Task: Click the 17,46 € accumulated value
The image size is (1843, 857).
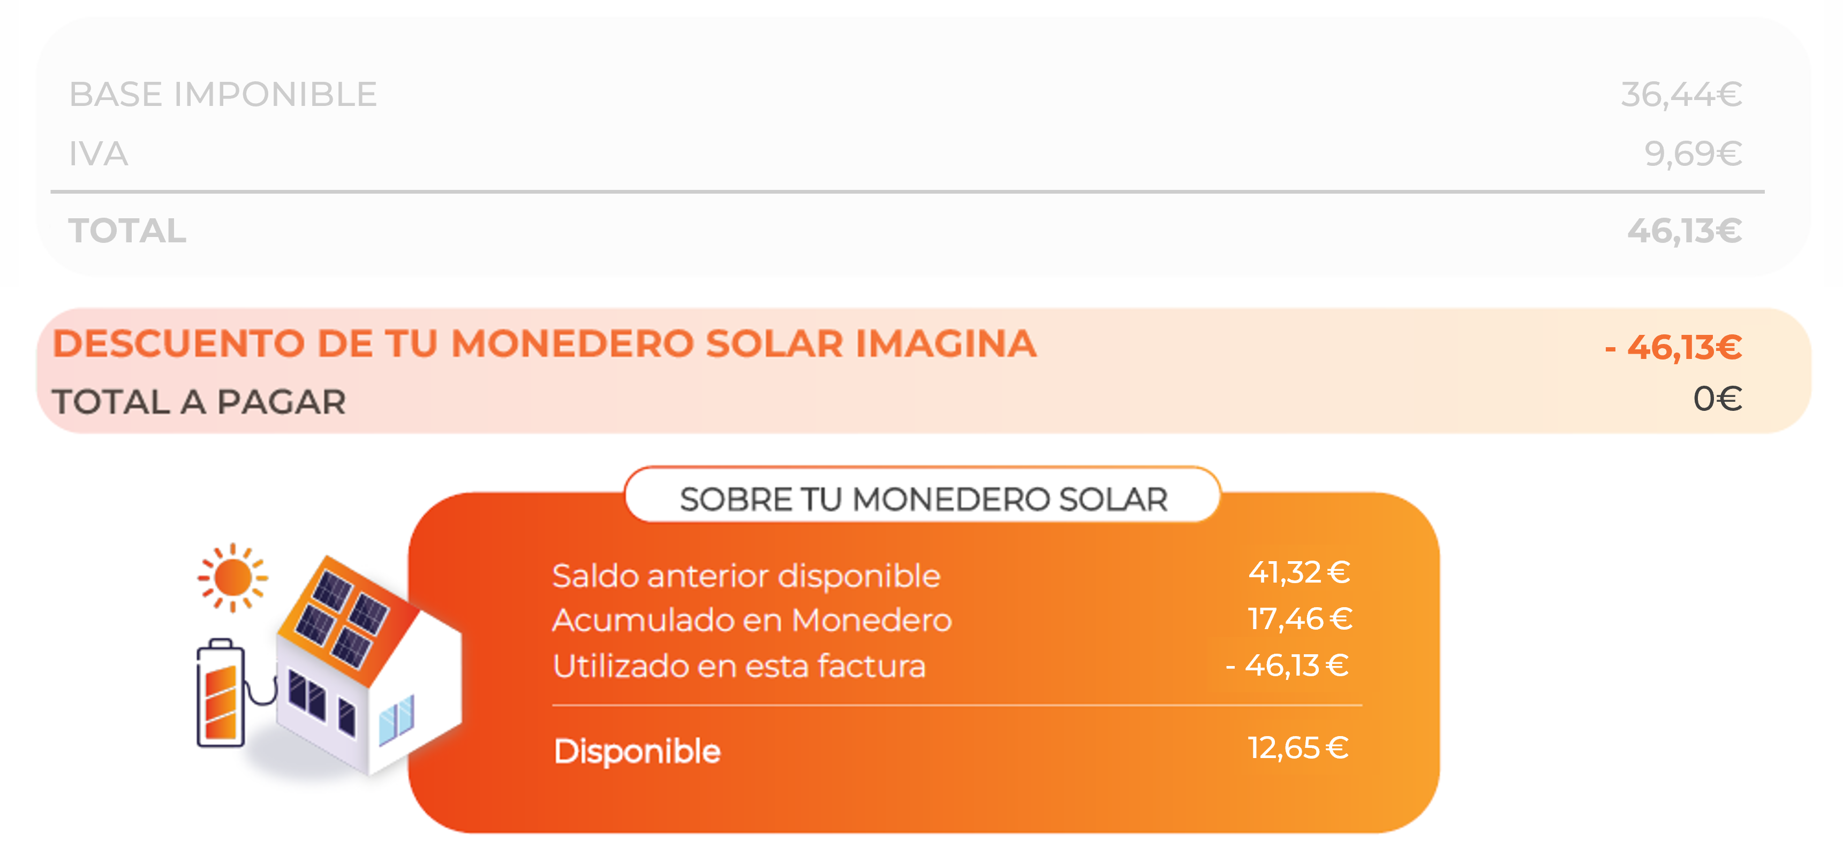Action: point(1300,618)
